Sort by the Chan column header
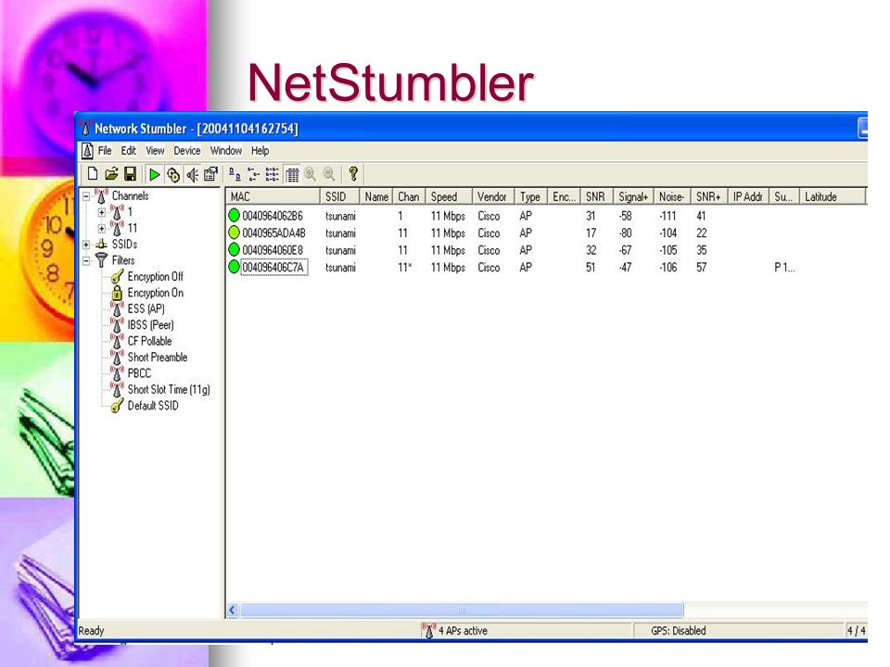 click(x=409, y=196)
